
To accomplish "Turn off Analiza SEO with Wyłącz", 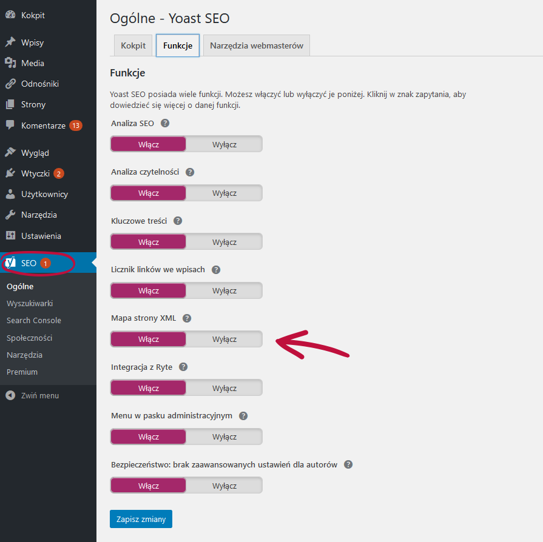I will click(224, 144).
